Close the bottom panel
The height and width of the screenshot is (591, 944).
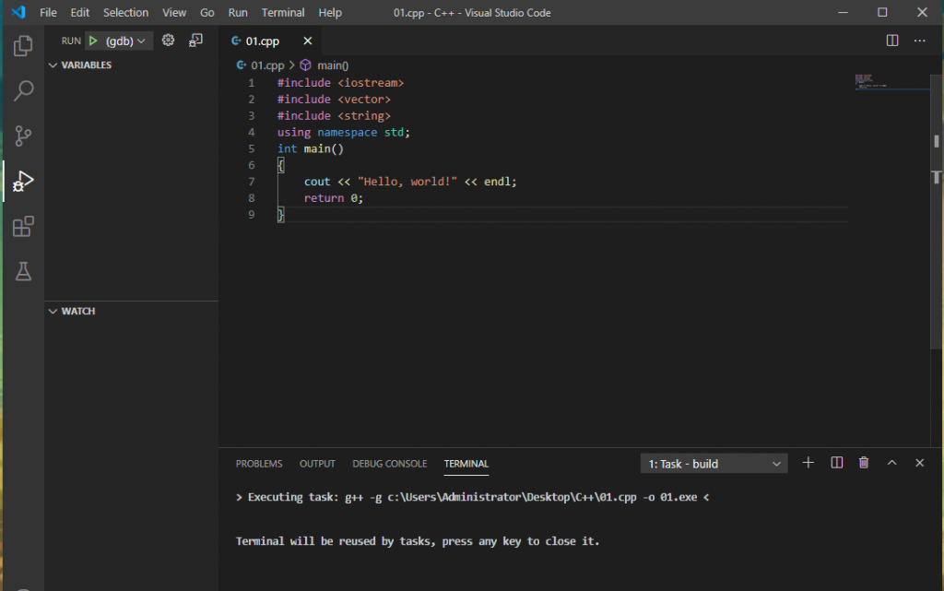click(x=919, y=463)
